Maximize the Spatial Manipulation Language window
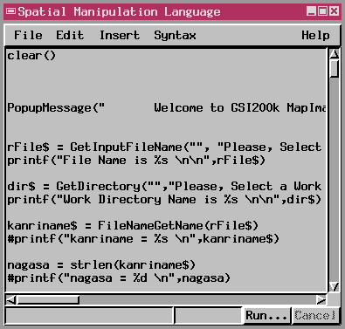This screenshot has width=345, height=329. 322,11
